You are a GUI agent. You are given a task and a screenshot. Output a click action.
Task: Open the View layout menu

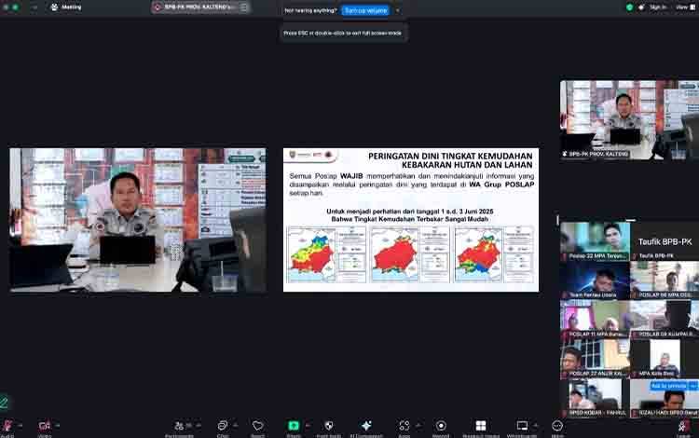click(685, 7)
